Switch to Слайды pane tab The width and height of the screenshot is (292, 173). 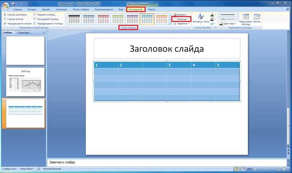[x=8, y=32]
